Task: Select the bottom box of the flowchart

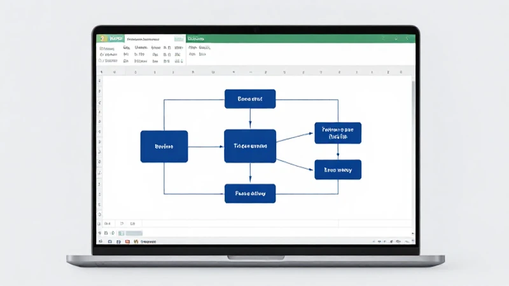Action: 250,194
